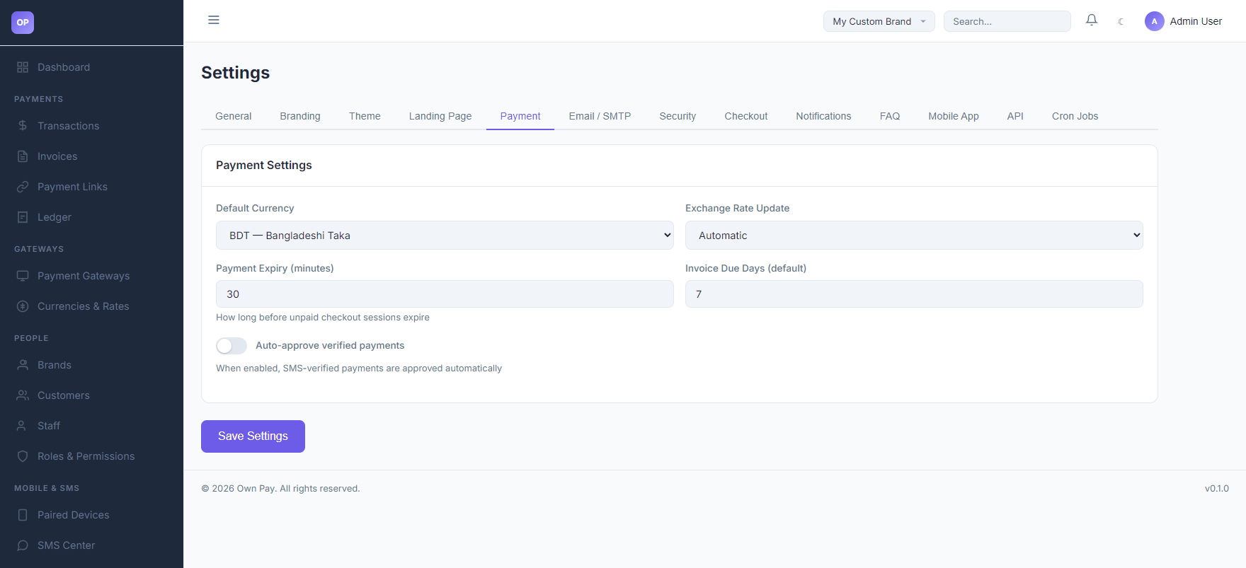Switch to the Branding tab
Viewport: 1246px width, 568px height.
point(300,116)
